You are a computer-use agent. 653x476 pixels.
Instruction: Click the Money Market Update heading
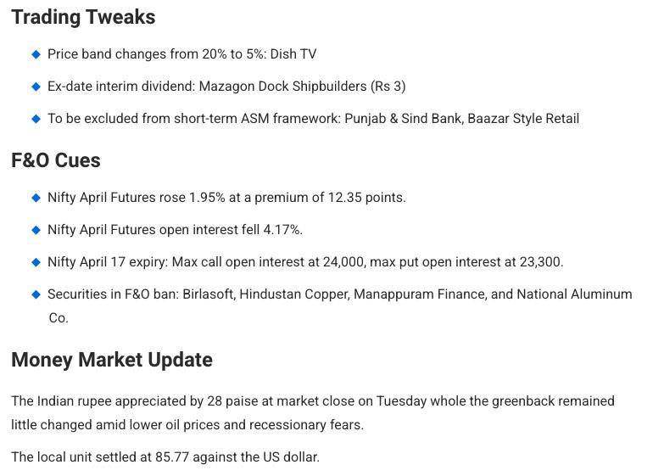pos(112,360)
